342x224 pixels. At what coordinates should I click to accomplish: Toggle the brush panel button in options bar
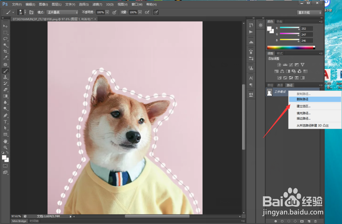click(31, 12)
